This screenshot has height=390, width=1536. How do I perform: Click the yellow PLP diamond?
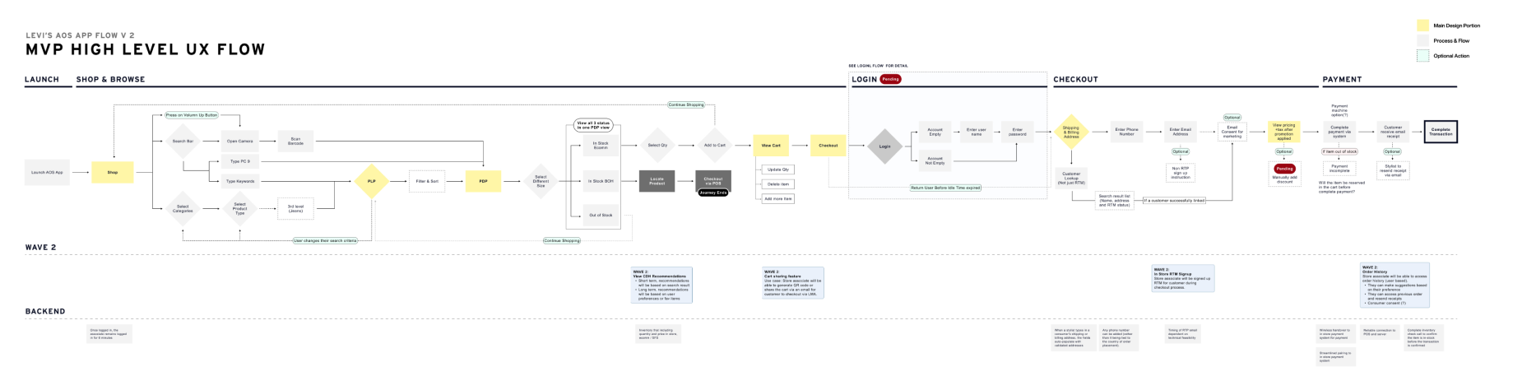[x=371, y=181]
